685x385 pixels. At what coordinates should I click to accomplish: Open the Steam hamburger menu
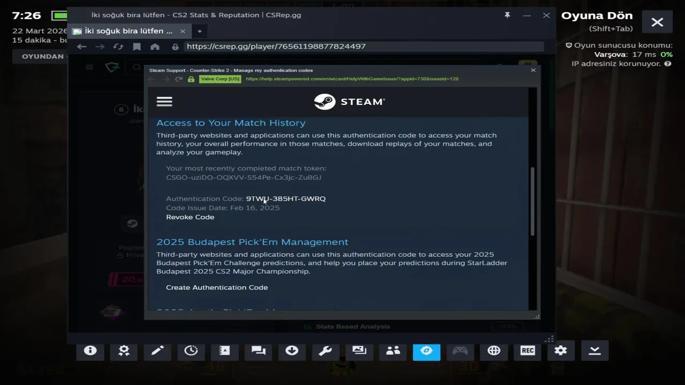tap(164, 102)
